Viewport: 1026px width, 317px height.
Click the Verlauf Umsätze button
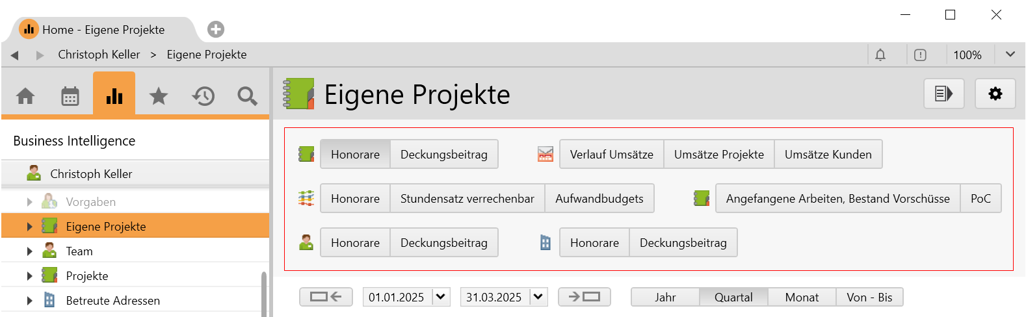pos(611,155)
